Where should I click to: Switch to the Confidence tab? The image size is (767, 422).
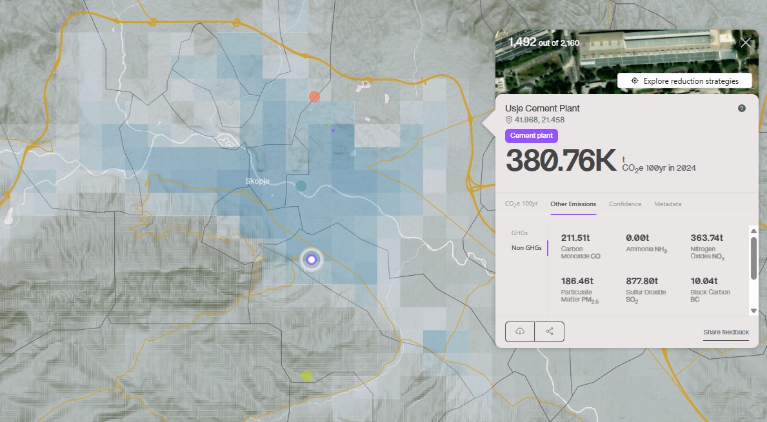[625, 204]
